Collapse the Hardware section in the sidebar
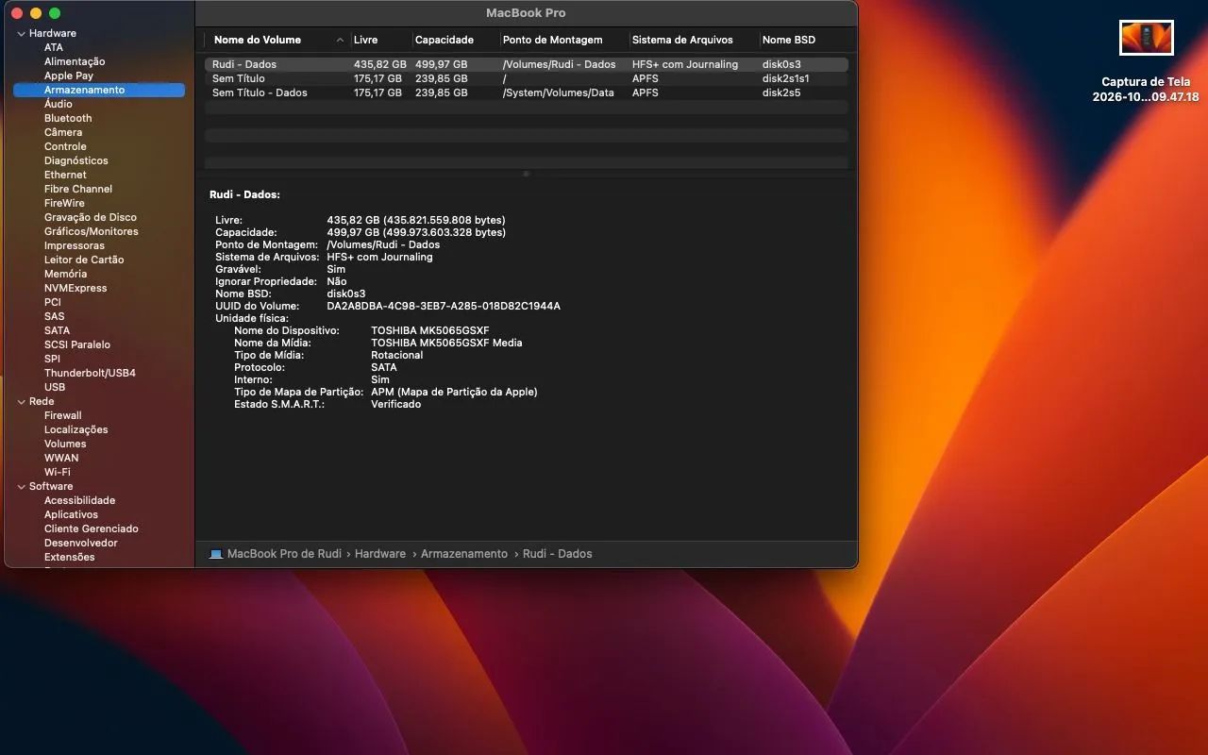Viewport: 1208px width, 755px height. (21, 34)
